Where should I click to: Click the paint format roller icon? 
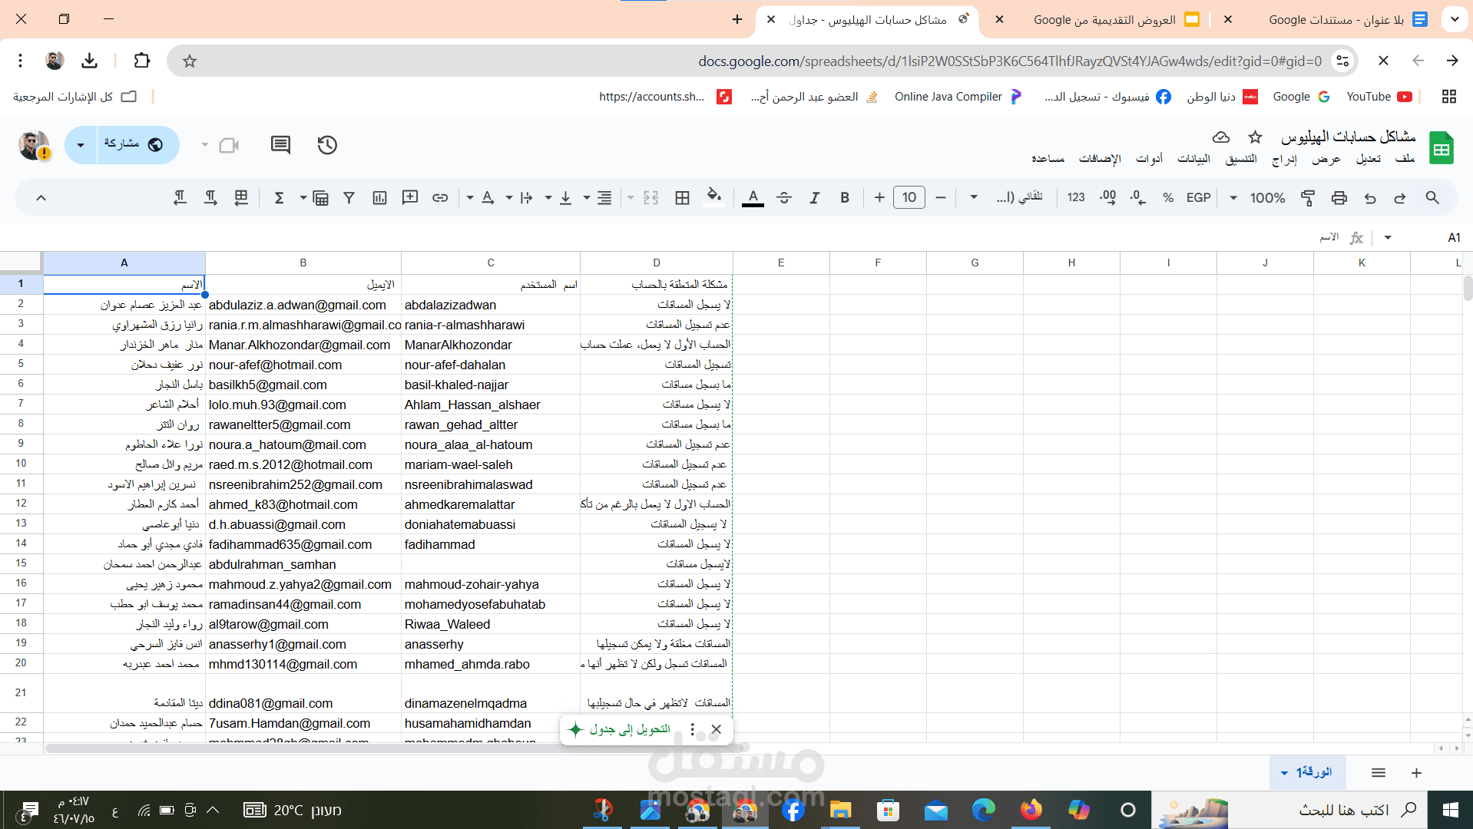pos(1307,197)
